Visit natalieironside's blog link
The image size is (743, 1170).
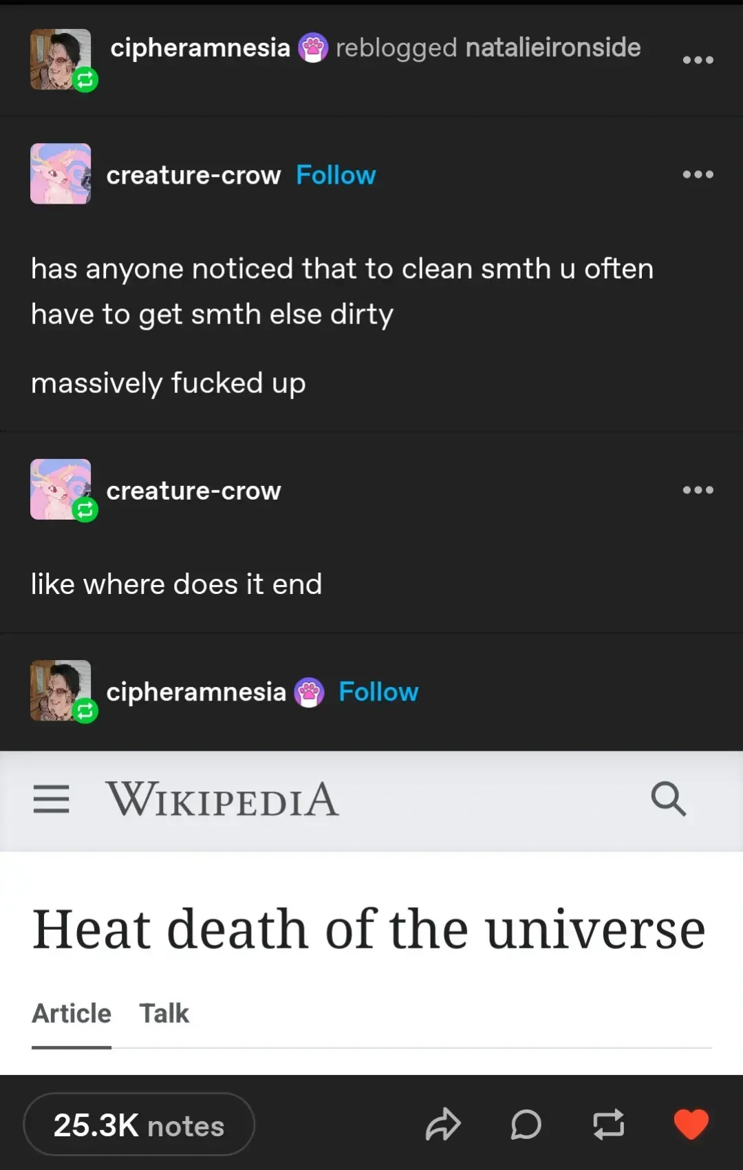(x=553, y=47)
